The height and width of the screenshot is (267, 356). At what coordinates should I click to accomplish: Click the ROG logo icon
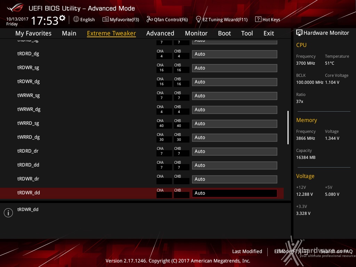click(x=15, y=8)
